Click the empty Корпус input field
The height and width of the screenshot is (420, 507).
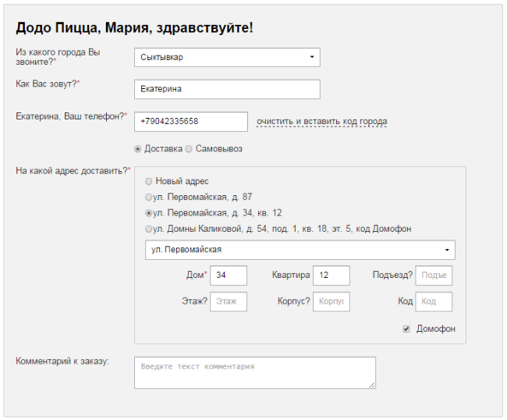(x=331, y=301)
